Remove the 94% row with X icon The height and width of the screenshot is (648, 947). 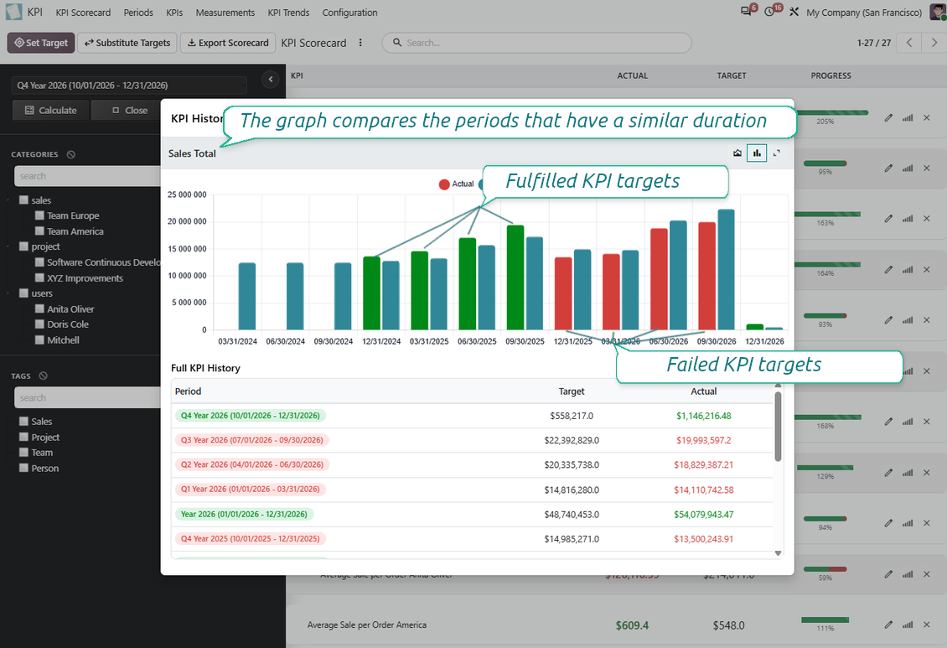pos(927,523)
